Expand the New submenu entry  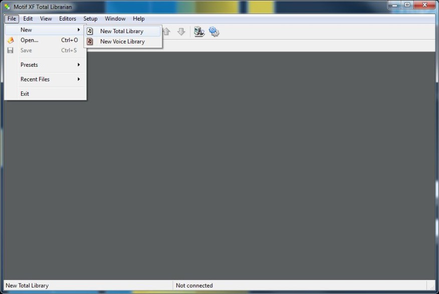pos(46,30)
